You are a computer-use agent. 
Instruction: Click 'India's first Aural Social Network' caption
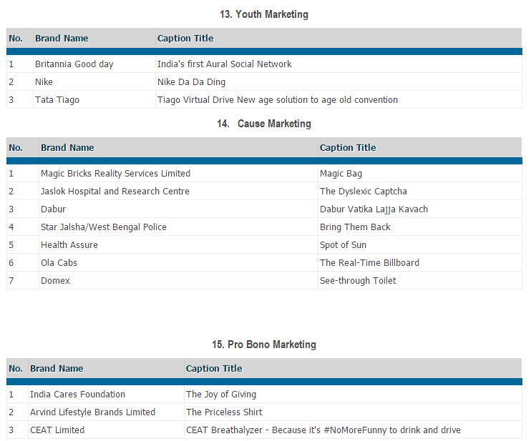(x=224, y=64)
